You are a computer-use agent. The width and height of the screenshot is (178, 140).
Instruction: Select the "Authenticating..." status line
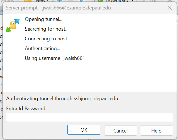[x=42, y=48]
